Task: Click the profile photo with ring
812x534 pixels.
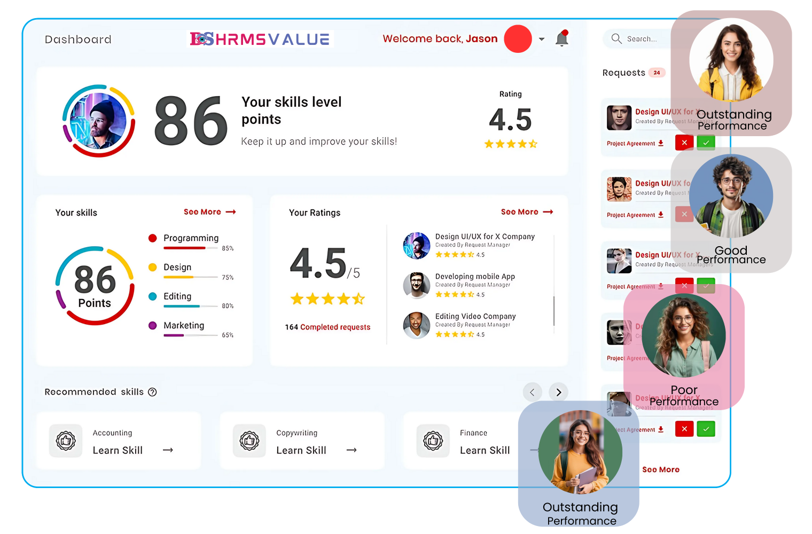Action: 99,121
